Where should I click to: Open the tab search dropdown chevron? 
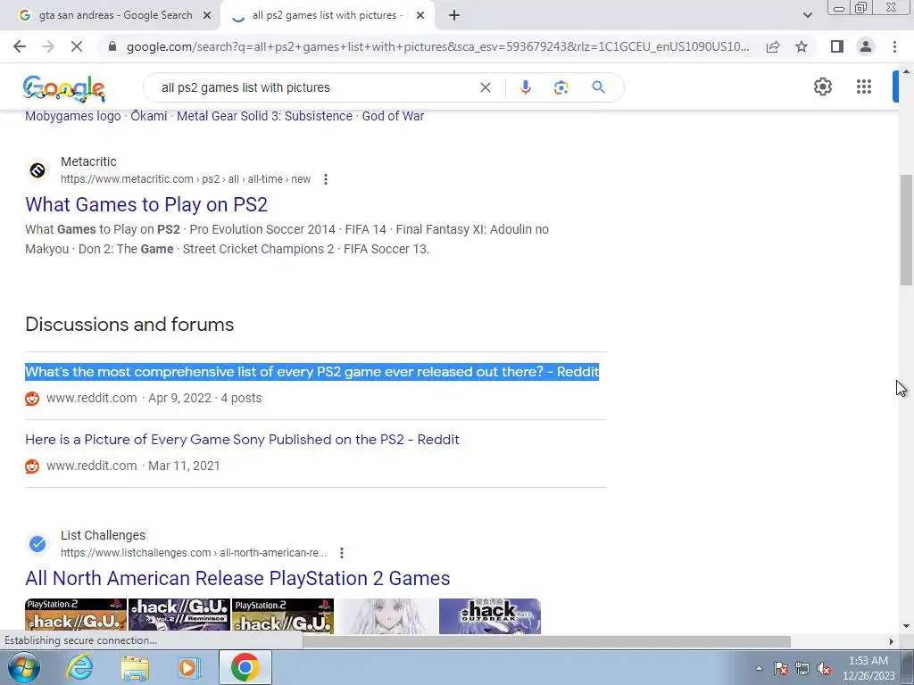[x=807, y=15]
